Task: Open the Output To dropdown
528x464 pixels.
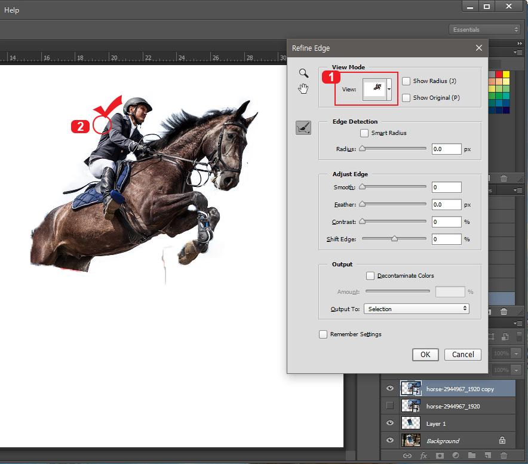Action: point(416,309)
